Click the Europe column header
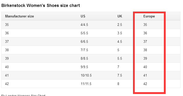The image size is (183, 96). [149, 16]
